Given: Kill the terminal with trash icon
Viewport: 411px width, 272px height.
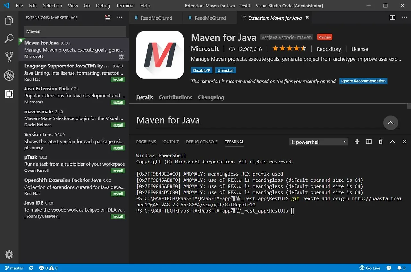Looking at the screenshot, I should 380,142.
